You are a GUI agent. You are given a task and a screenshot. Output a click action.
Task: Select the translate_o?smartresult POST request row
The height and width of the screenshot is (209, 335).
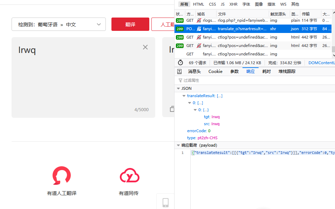click(x=253, y=29)
